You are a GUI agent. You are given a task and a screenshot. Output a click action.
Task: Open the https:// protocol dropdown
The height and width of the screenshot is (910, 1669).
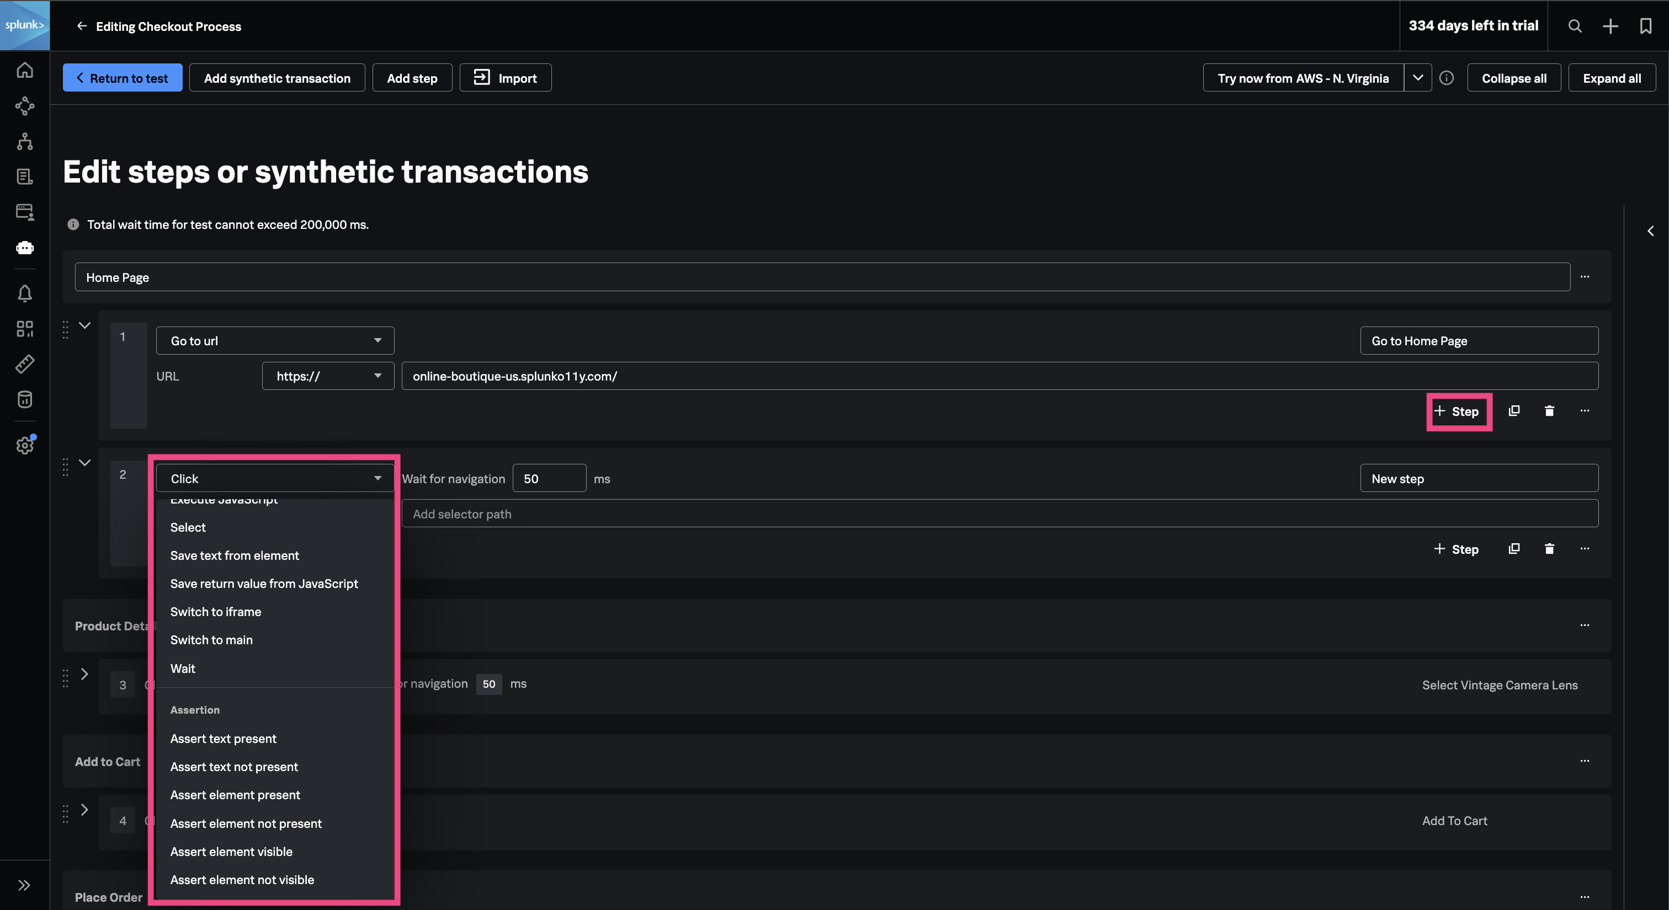click(x=328, y=376)
